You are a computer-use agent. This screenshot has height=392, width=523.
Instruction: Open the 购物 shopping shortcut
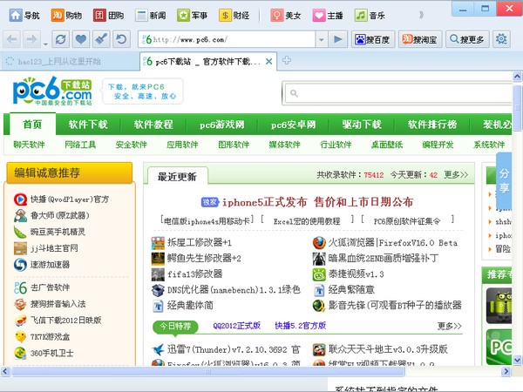click(x=66, y=16)
